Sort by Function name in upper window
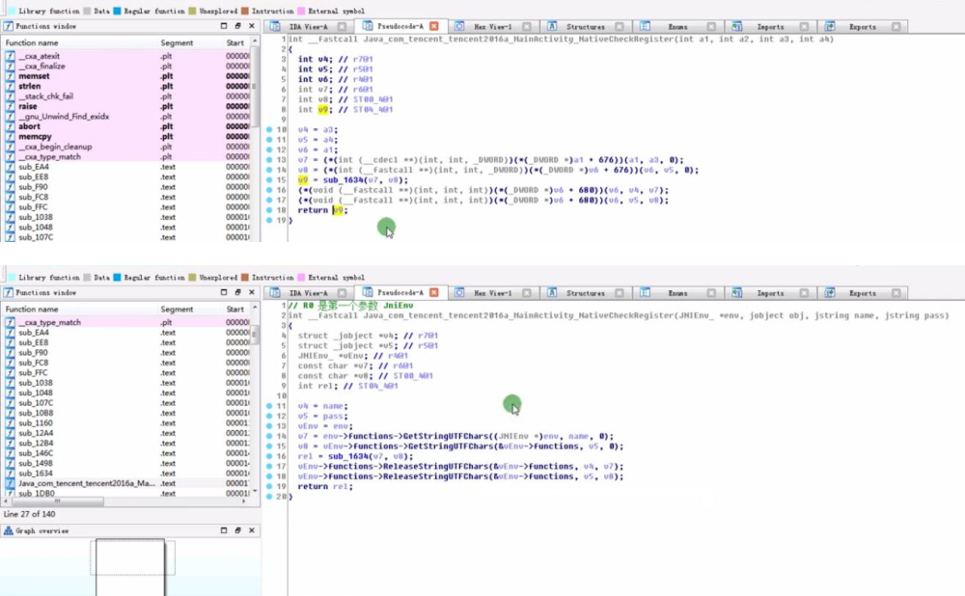This screenshot has width=965, height=596. click(32, 43)
